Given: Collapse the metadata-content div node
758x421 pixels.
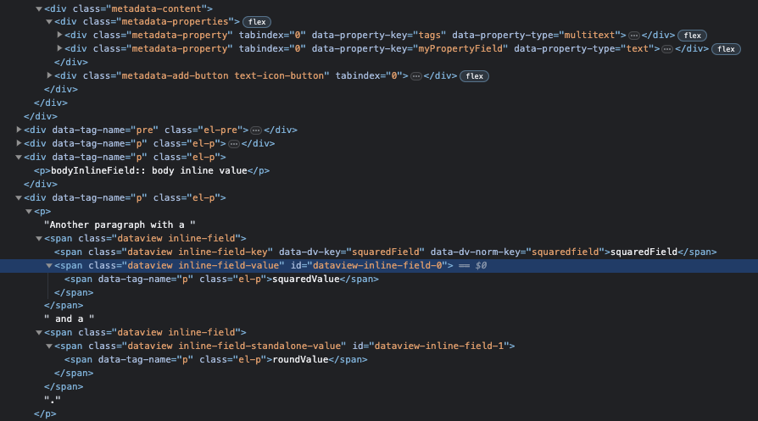Looking at the screenshot, I should click(x=39, y=8).
